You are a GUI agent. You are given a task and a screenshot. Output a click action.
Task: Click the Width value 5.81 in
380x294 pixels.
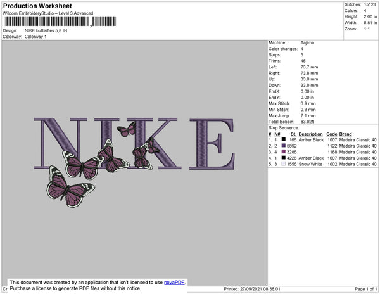tap(370, 23)
